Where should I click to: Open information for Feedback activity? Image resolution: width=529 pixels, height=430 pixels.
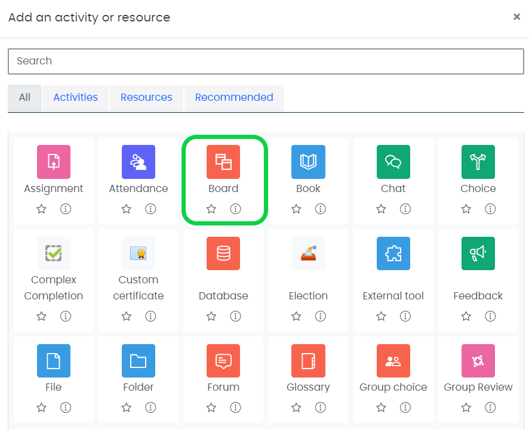[490, 316]
